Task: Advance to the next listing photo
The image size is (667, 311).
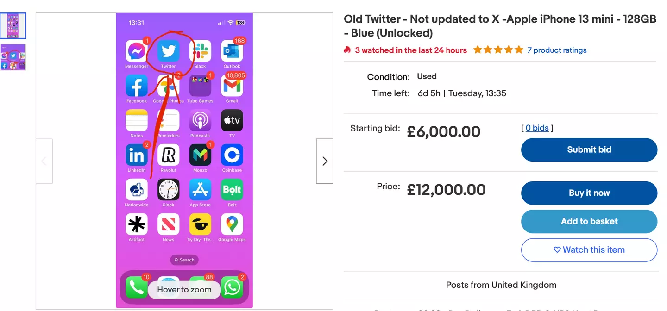Action: pos(324,161)
